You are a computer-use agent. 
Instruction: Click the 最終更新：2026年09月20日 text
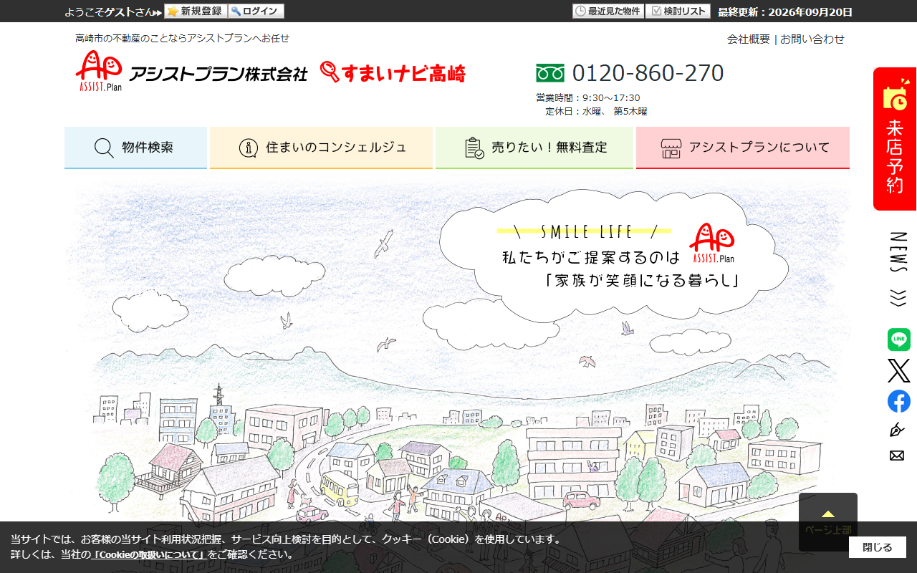pyautogui.click(x=785, y=11)
